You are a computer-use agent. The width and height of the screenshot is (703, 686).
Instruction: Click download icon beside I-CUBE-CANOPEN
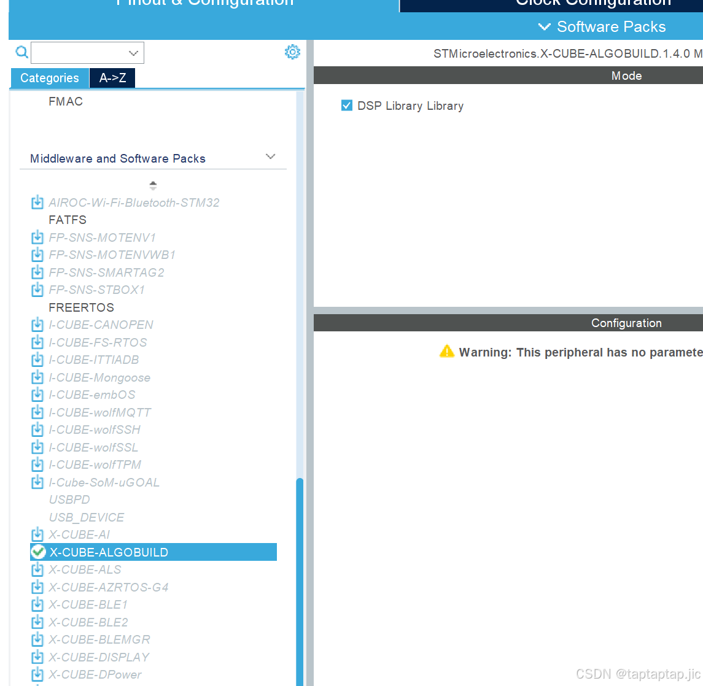click(37, 325)
